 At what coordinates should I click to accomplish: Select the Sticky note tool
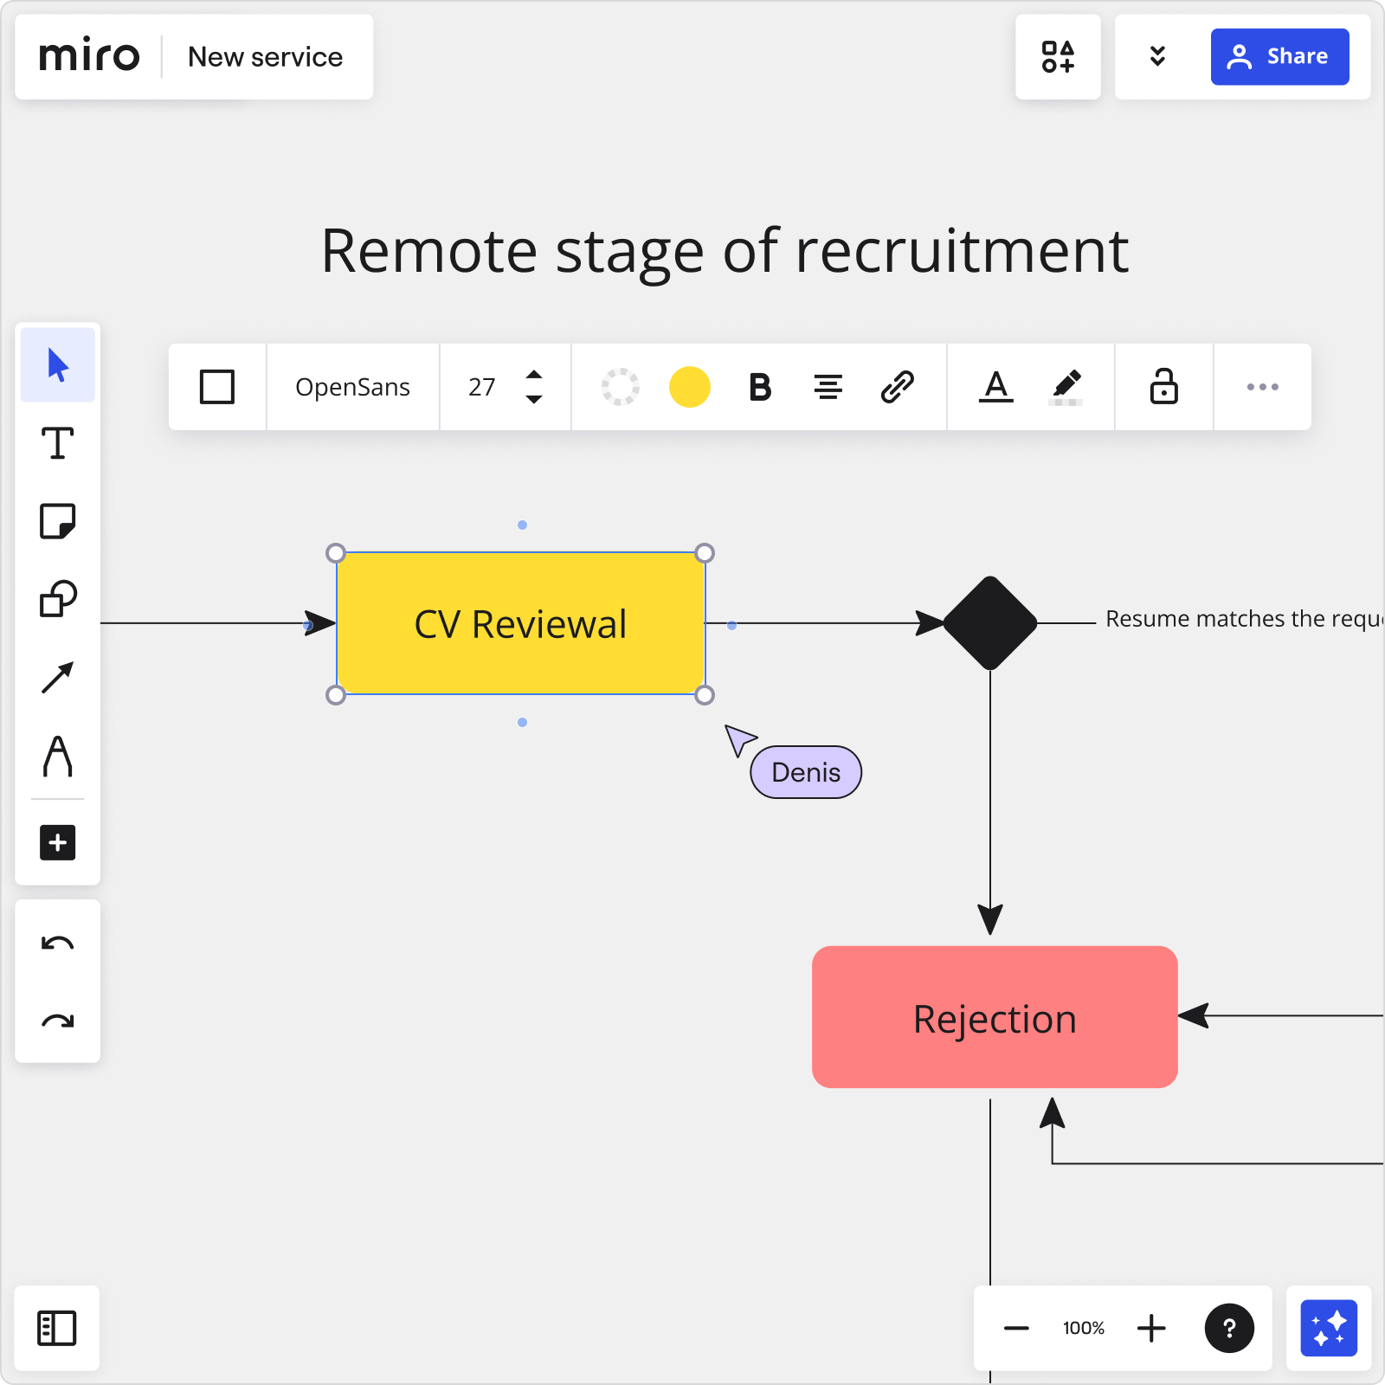click(57, 521)
